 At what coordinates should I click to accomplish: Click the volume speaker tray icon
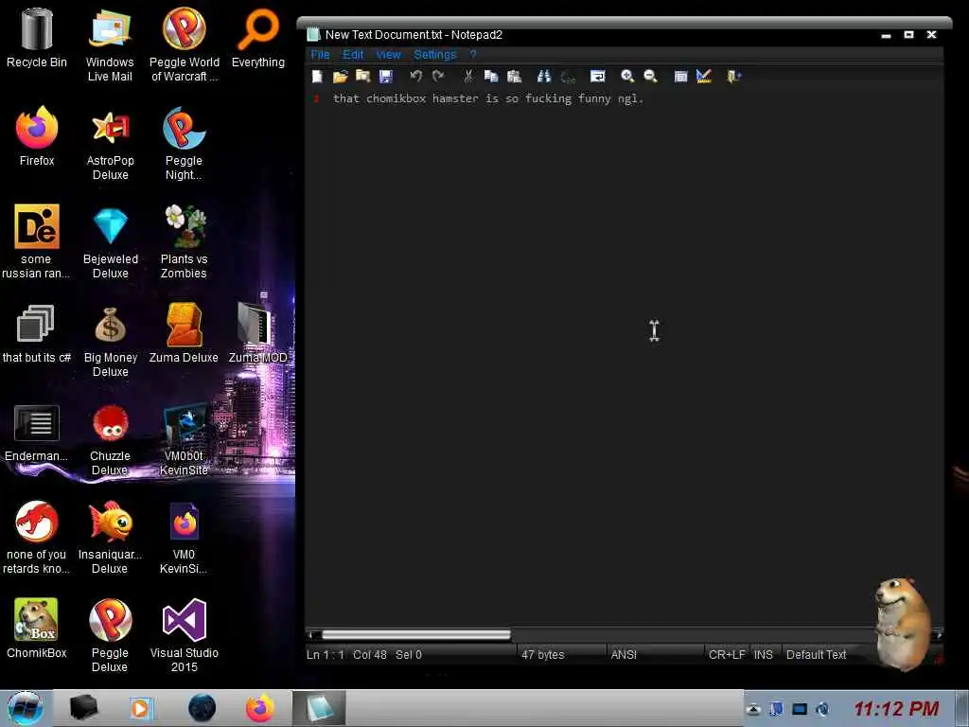[822, 709]
